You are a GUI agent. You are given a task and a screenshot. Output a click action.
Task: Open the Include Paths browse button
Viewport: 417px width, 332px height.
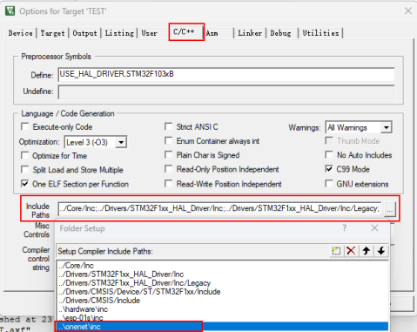[390, 209]
